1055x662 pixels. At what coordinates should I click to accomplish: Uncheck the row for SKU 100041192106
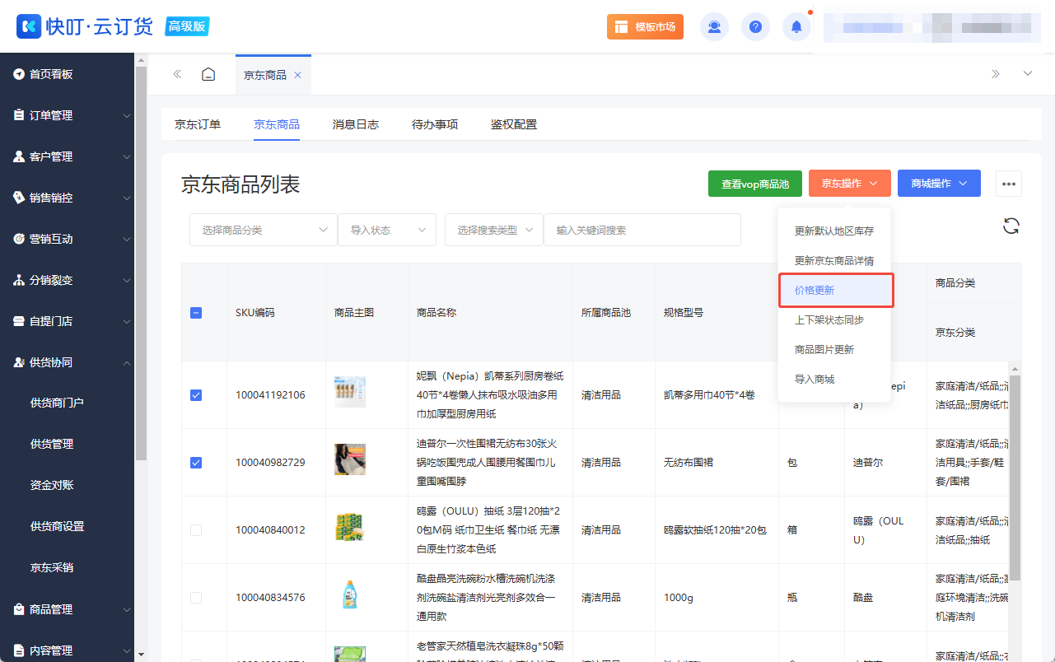point(196,395)
